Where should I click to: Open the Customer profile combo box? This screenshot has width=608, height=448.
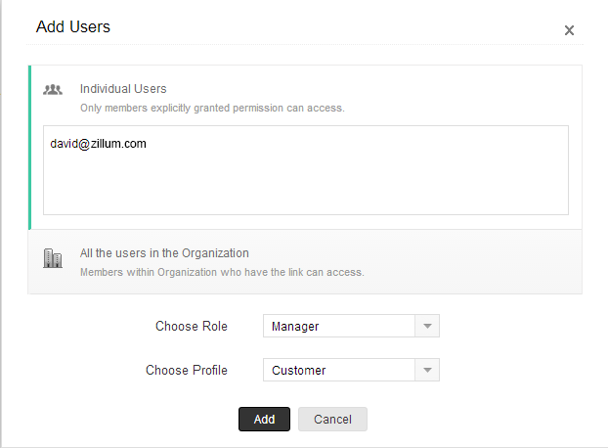coord(339,370)
